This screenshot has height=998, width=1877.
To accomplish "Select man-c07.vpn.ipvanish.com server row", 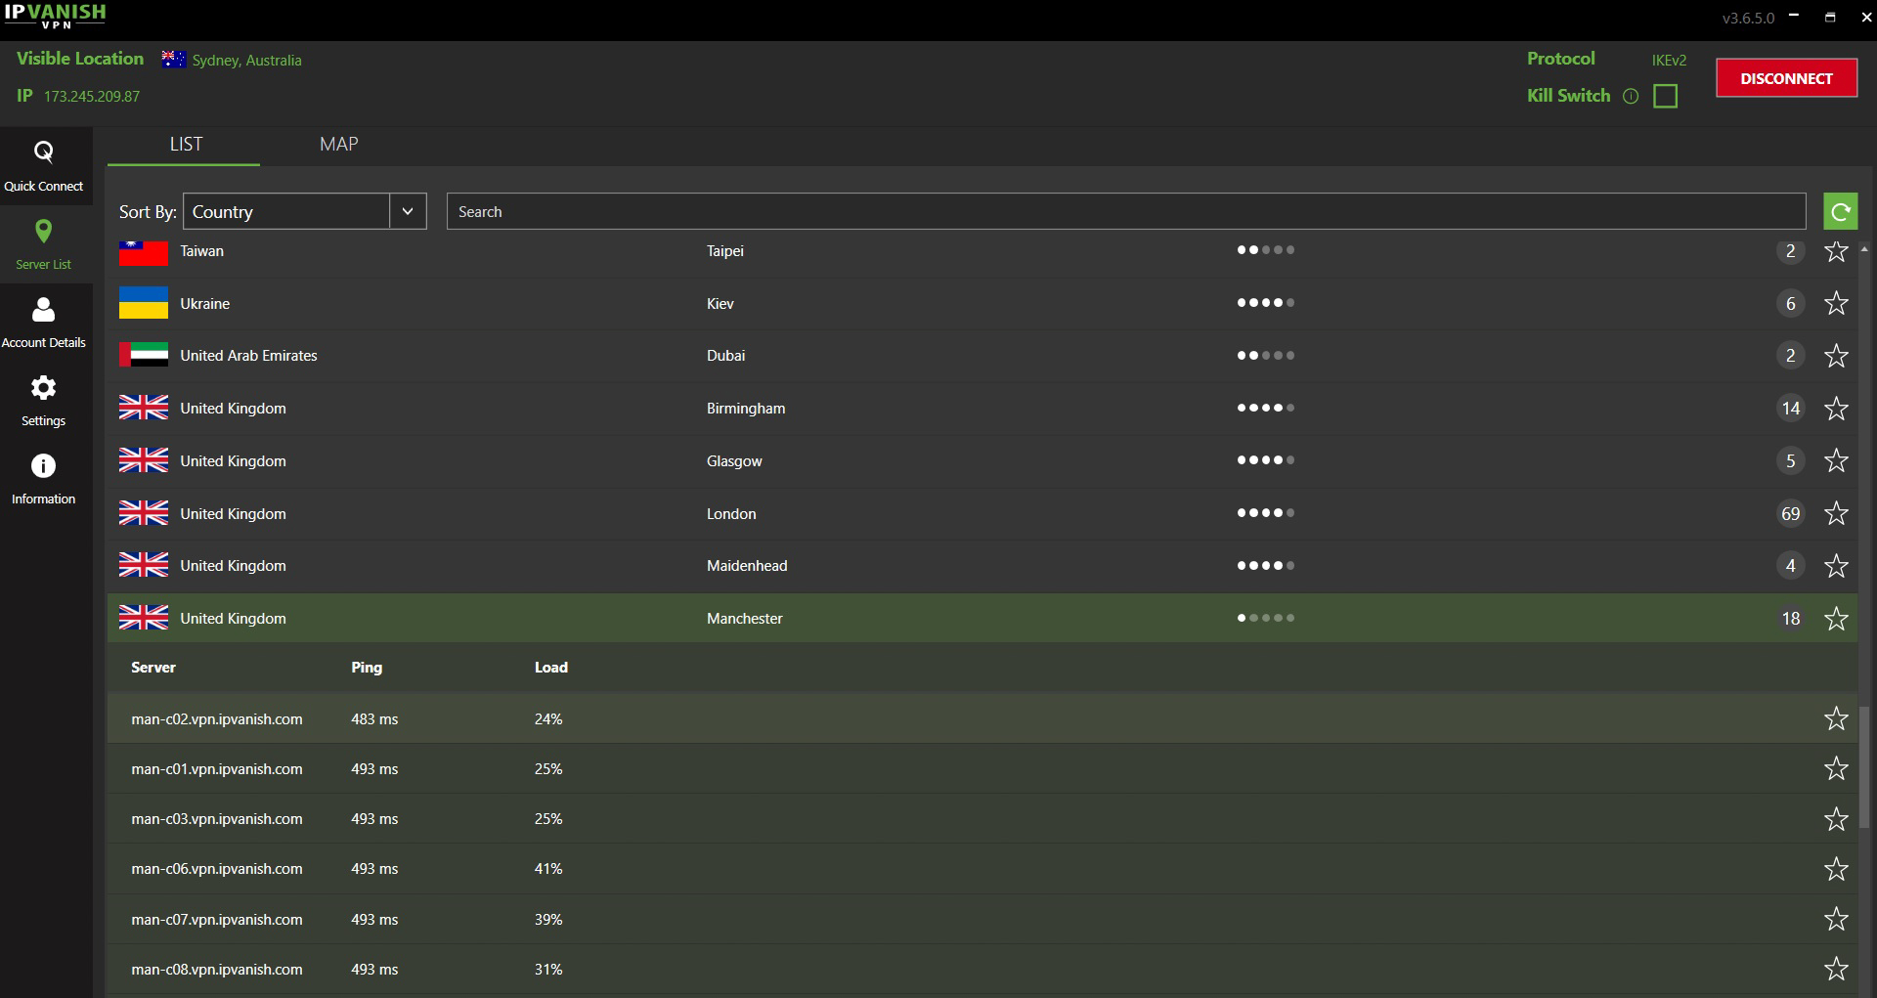I will tap(982, 919).
